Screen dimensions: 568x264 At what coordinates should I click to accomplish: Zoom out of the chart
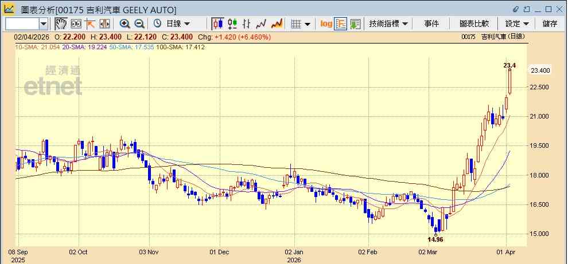(139, 24)
